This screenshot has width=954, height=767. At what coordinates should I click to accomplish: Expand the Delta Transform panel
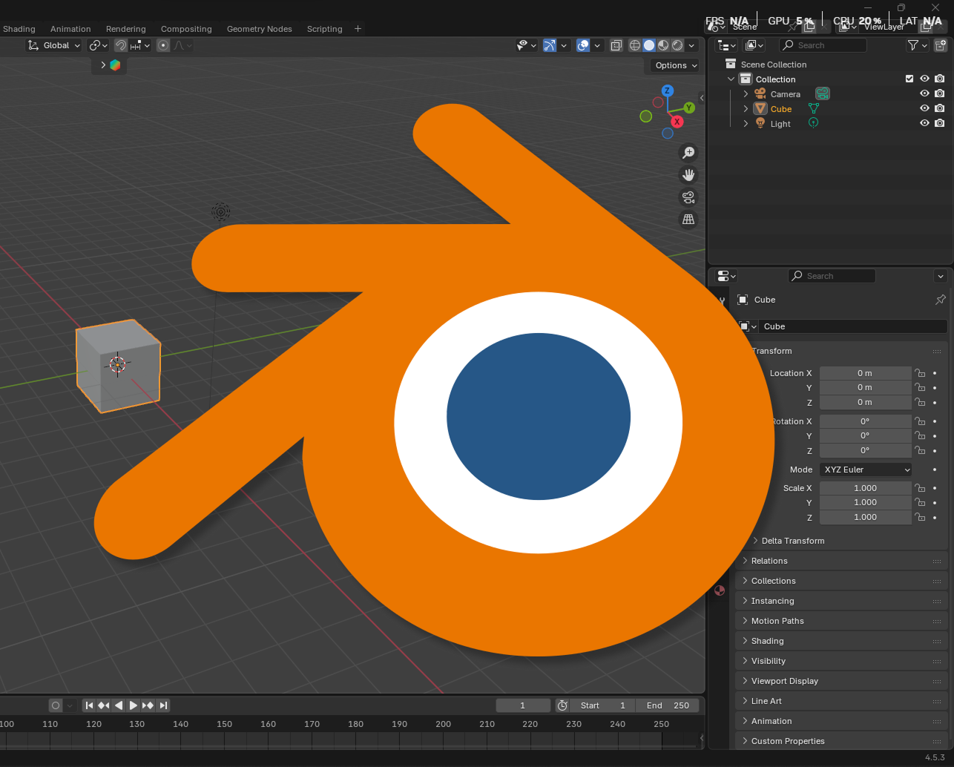[x=792, y=541]
